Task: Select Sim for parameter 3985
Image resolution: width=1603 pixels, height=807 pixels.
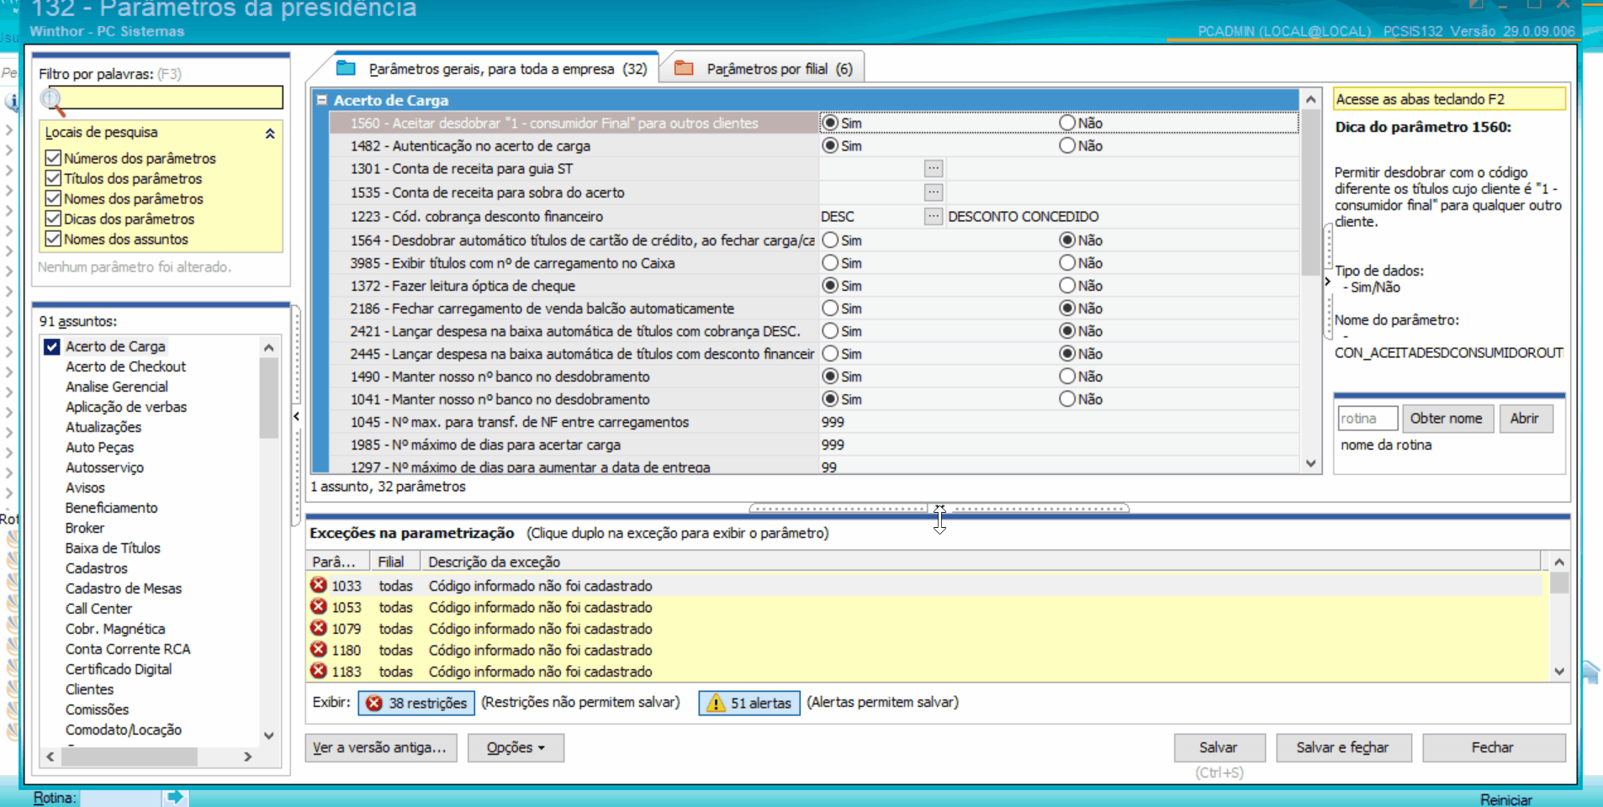Action: (x=830, y=263)
